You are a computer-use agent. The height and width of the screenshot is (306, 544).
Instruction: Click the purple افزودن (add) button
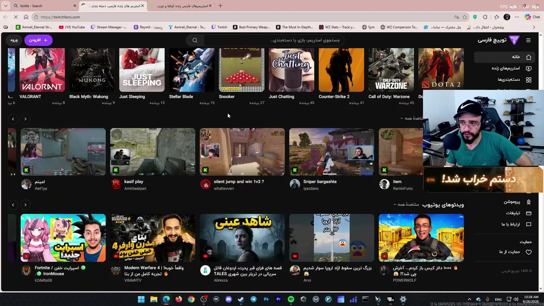(38, 40)
